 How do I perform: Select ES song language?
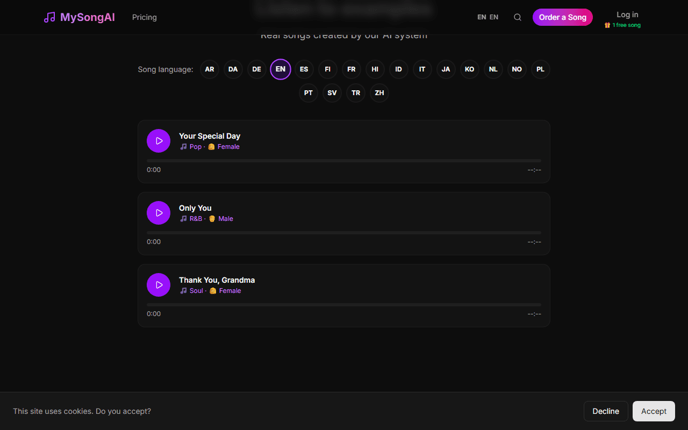(x=304, y=69)
